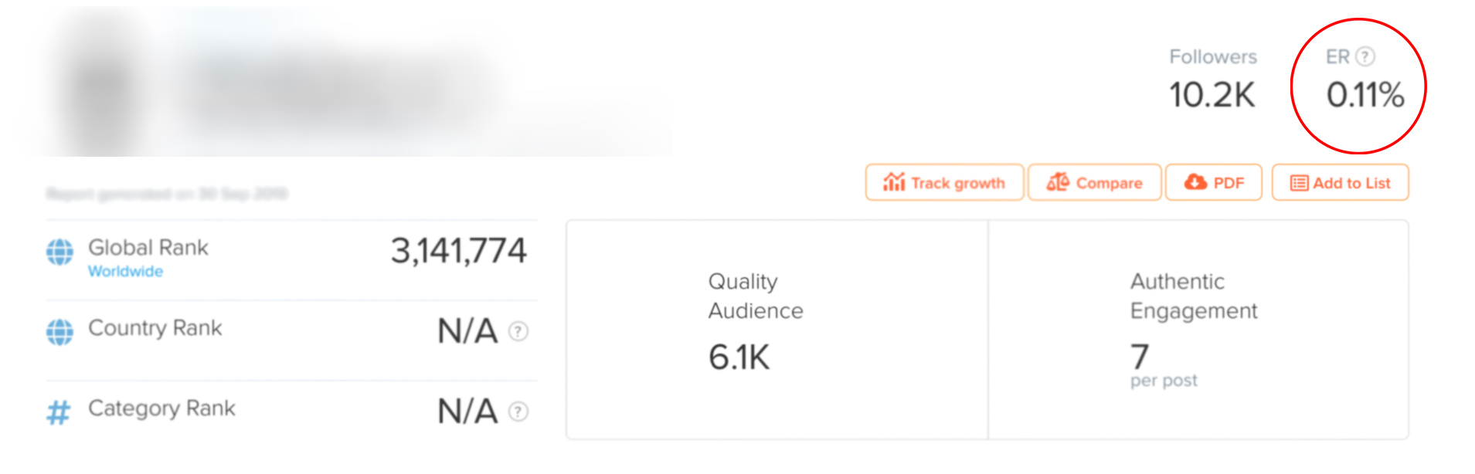The height and width of the screenshot is (474, 1475).
Task: Click the 3,141,774 global rank number
Action: click(x=458, y=251)
